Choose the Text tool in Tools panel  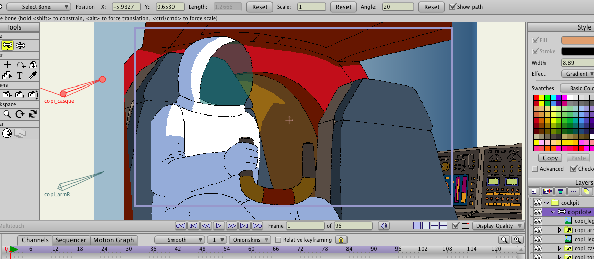click(x=20, y=76)
